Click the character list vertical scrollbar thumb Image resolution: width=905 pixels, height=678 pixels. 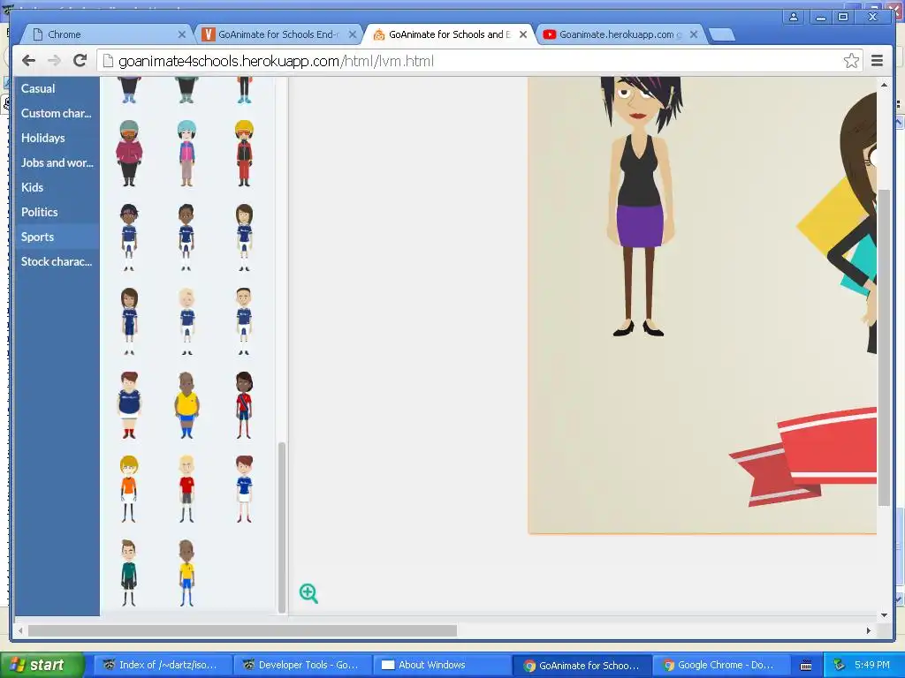[x=282, y=528]
